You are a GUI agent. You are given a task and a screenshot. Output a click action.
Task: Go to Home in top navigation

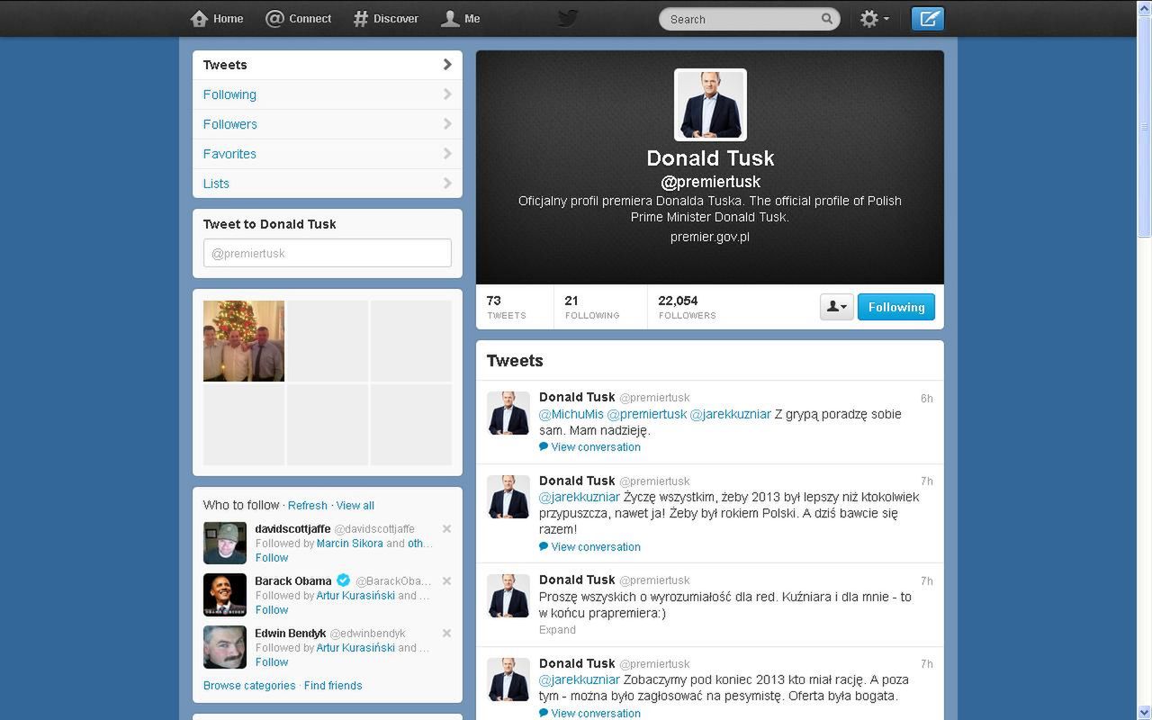(217, 18)
